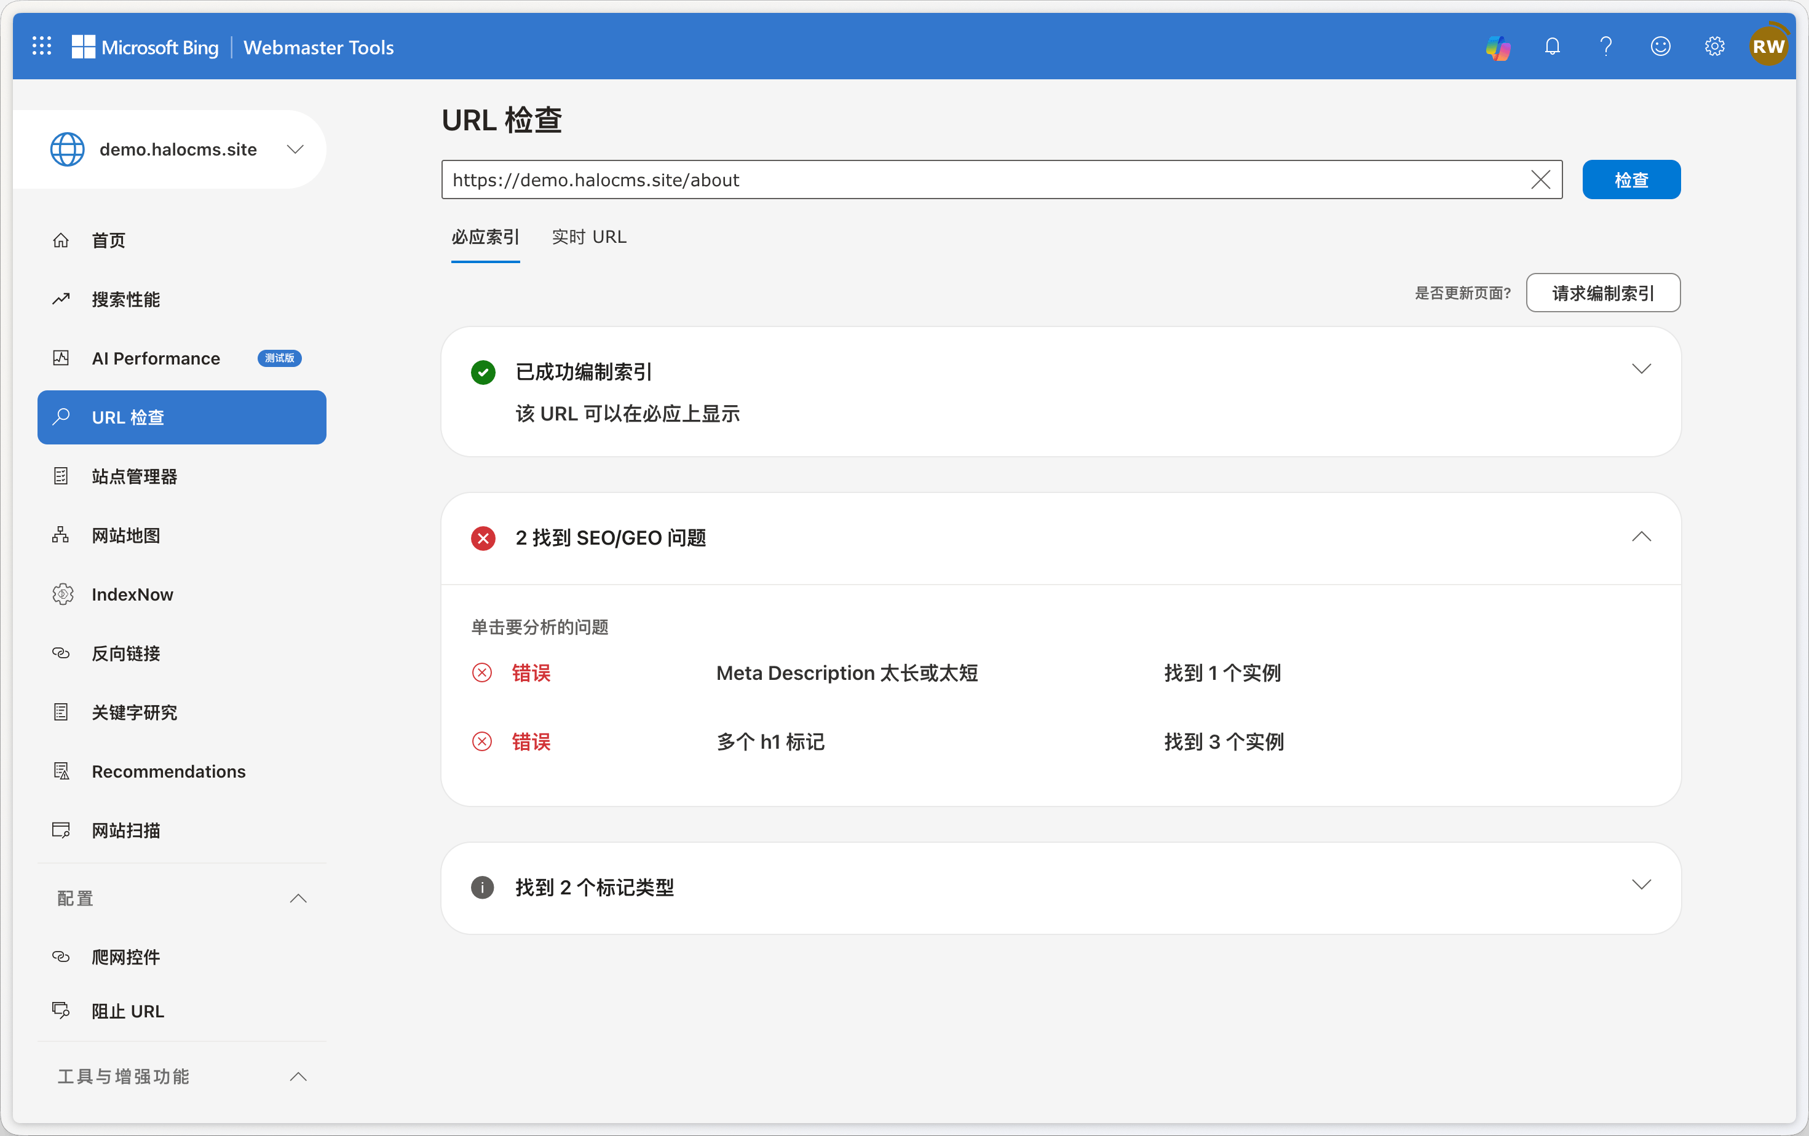This screenshot has height=1136, width=1809.
Task: Open the demo.halocms.site site dropdown
Action: pos(295,149)
